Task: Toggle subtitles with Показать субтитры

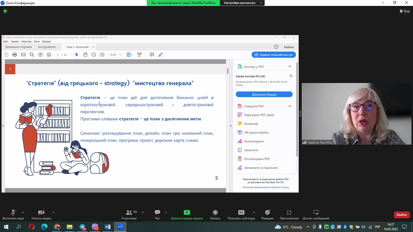Action: point(241,214)
